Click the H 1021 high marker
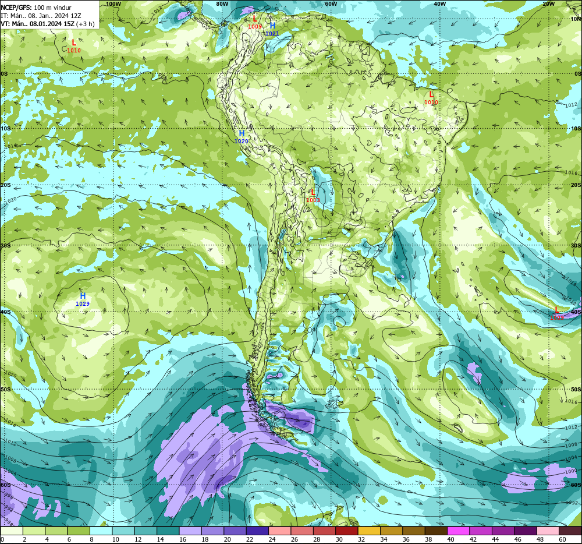 [272, 29]
